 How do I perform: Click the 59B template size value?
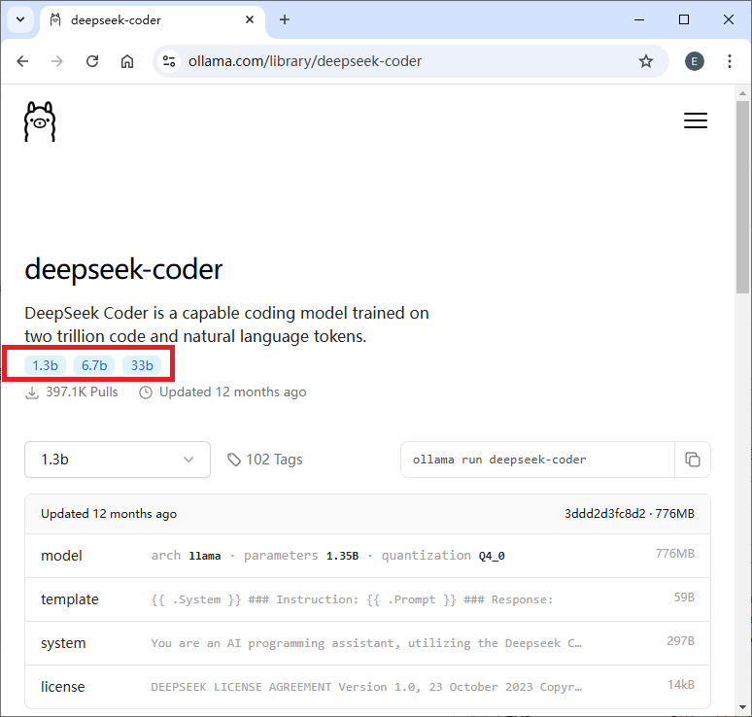(684, 597)
